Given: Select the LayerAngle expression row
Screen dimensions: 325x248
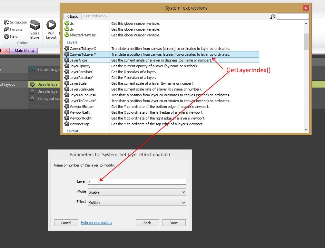Looking at the screenshot, I should coord(161,60).
